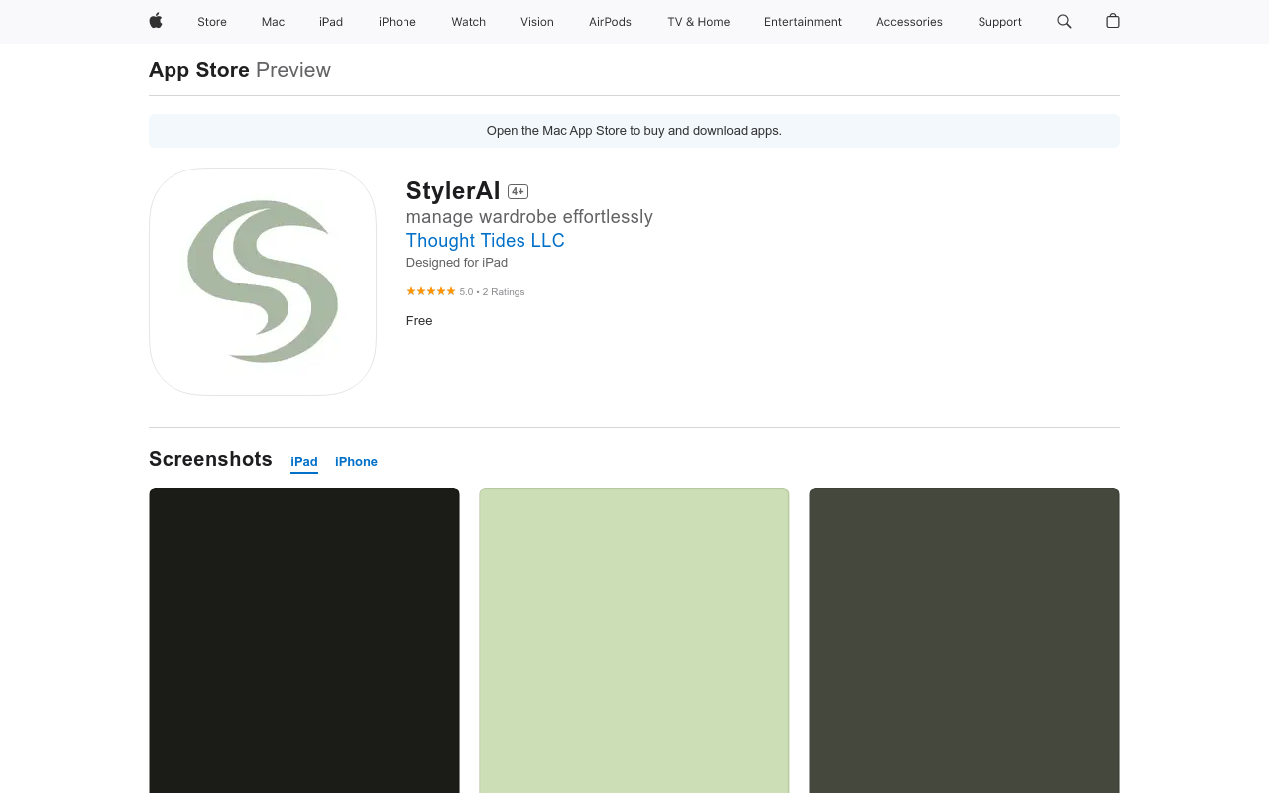Click the '5.0 • 2 Ratings' text
Image resolution: width=1269 pixels, height=793 pixels.
492,292
